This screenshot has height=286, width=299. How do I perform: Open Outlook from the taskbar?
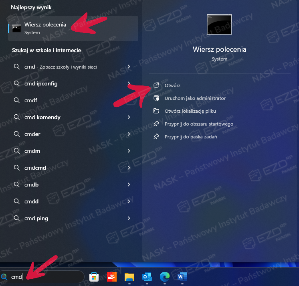coord(147,277)
